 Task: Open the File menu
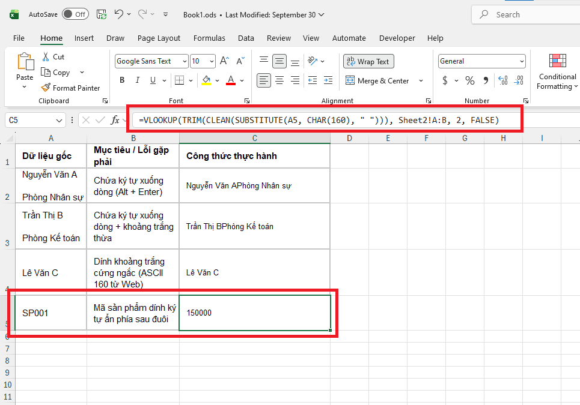coord(19,38)
